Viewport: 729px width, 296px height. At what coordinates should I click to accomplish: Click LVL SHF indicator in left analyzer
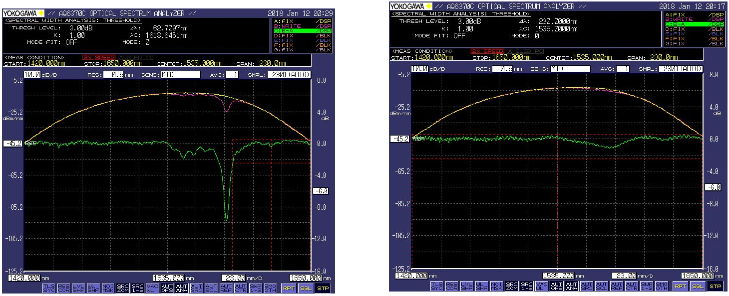(x=79, y=288)
